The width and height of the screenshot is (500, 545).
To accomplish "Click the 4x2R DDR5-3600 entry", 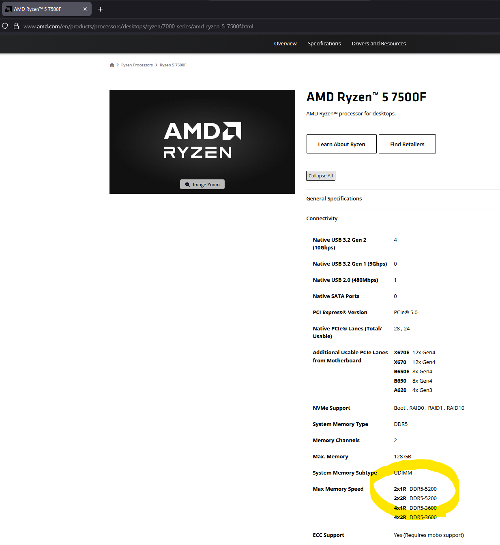I will click(415, 517).
